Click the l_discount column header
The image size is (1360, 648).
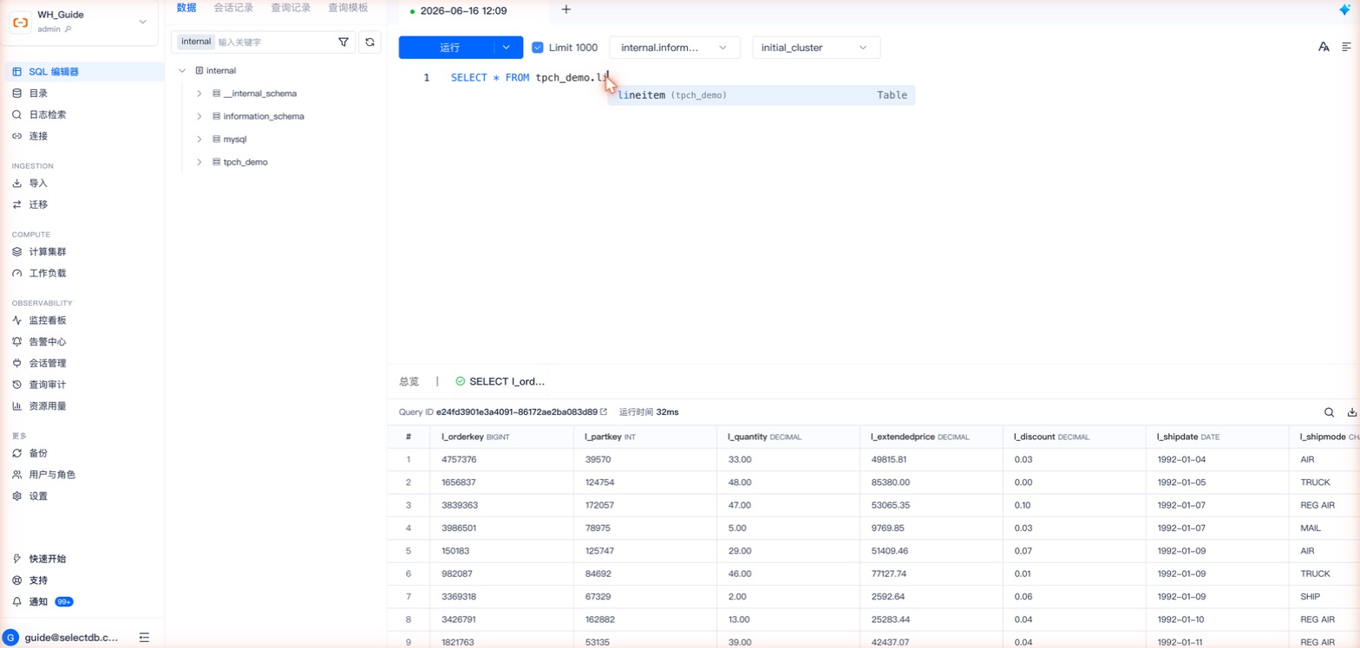1074,437
